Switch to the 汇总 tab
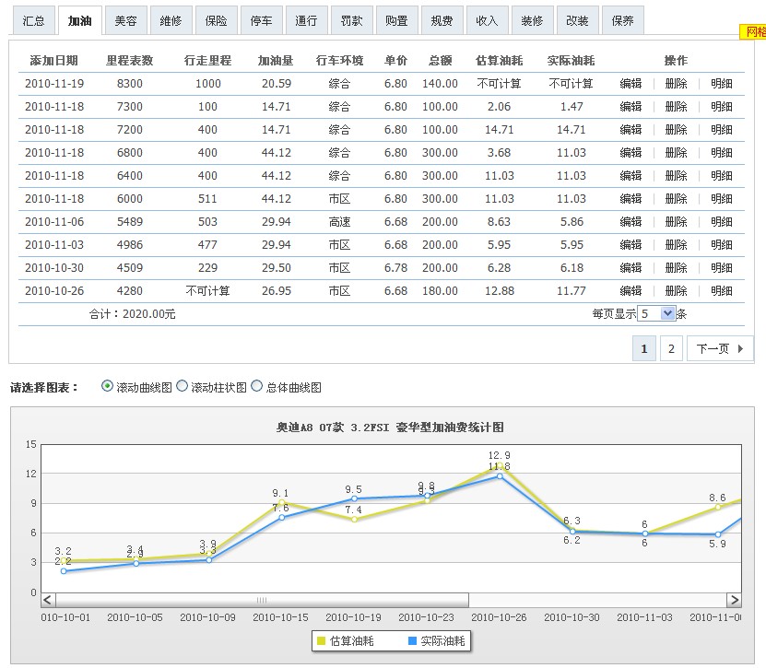Screen dimensions: 766x668 pos(32,20)
